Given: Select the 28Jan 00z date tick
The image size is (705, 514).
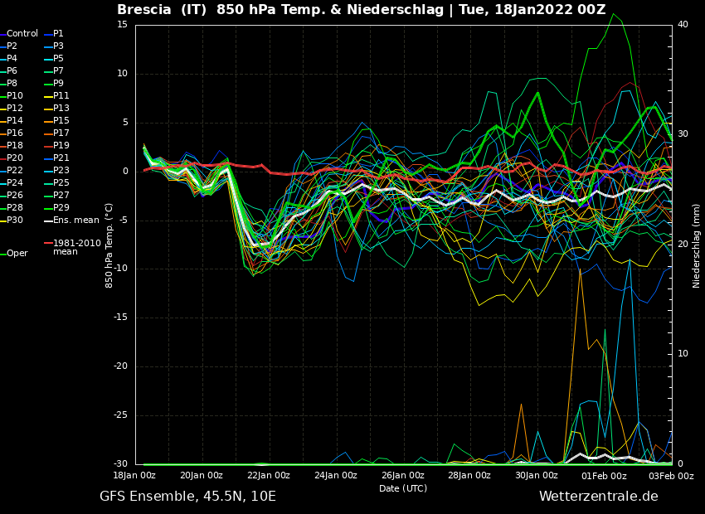Looking at the screenshot, I should [x=469, y=476].
